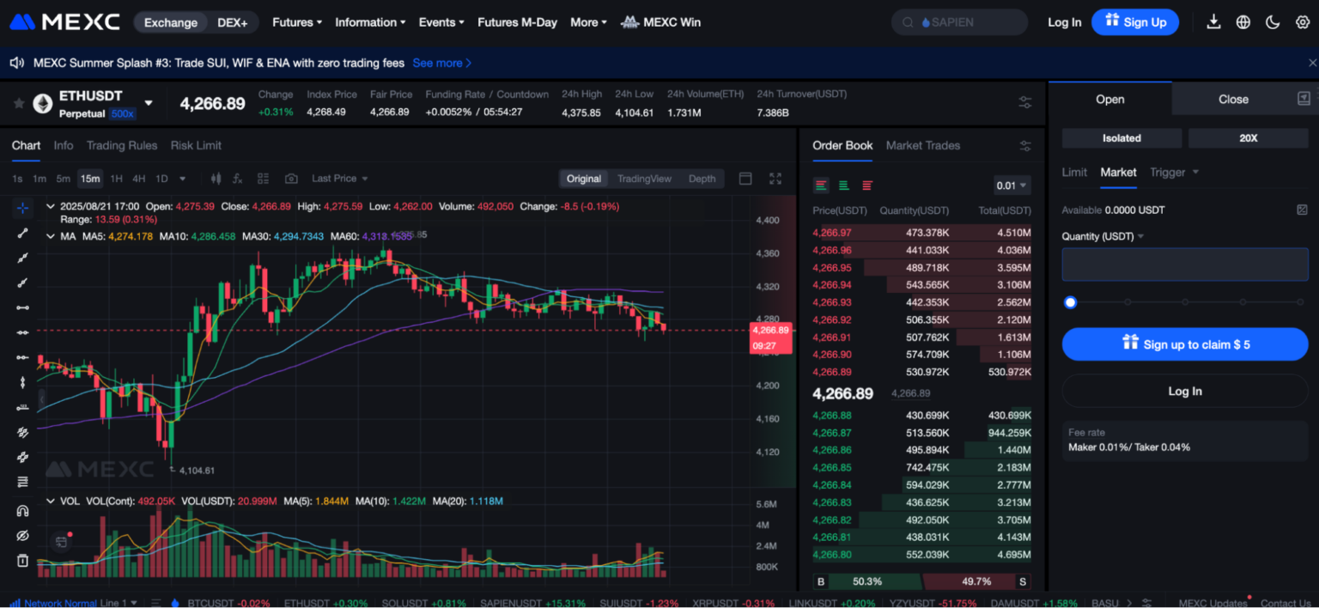Take a chart snapshot with camera icon
1319x608 pixels.
click(291, 179)
